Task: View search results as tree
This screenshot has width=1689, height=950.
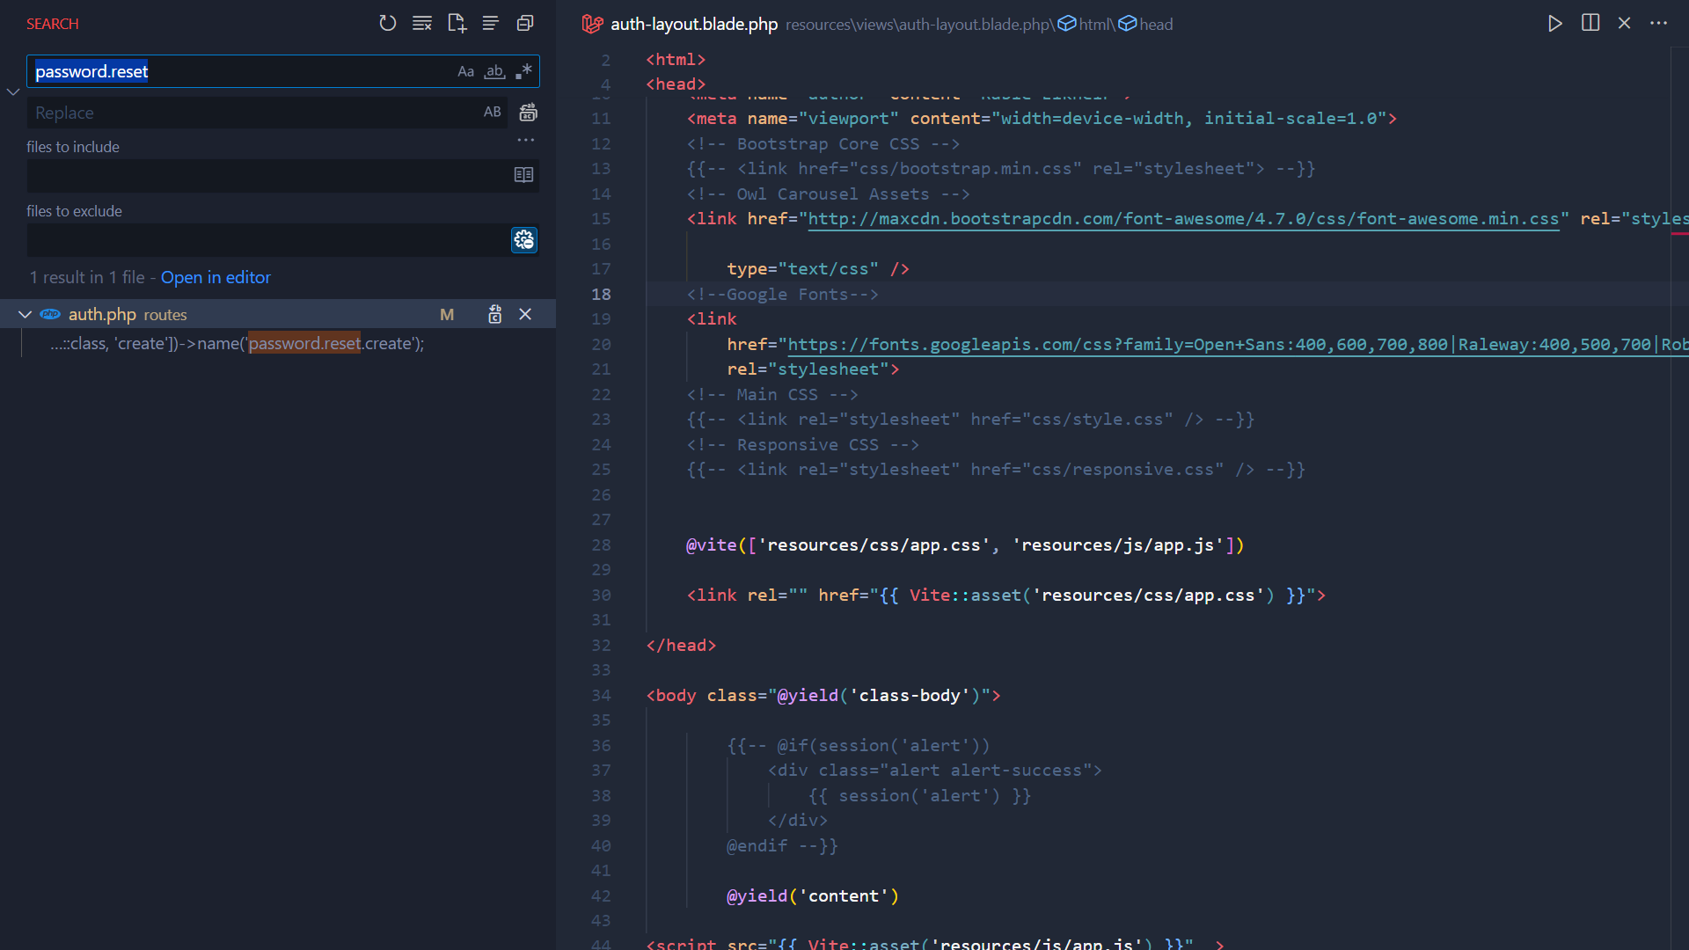Action: tap(491, 24)
